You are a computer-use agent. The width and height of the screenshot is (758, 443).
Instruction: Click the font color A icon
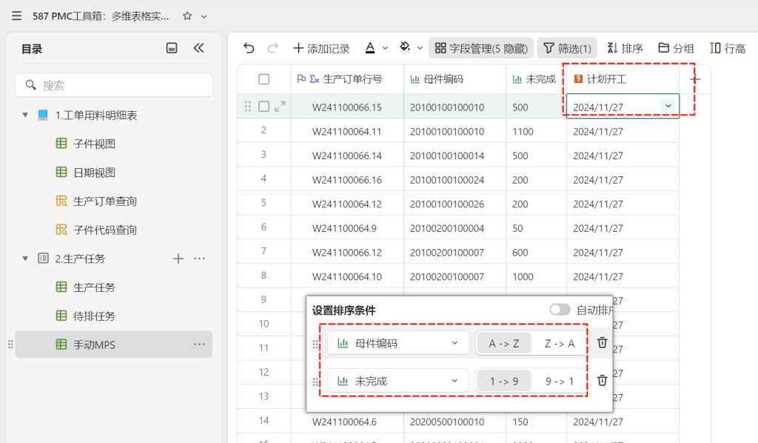point(370,47)
